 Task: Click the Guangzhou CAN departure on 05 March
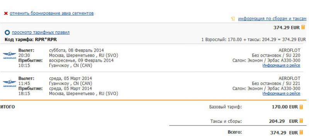(71, 83)
